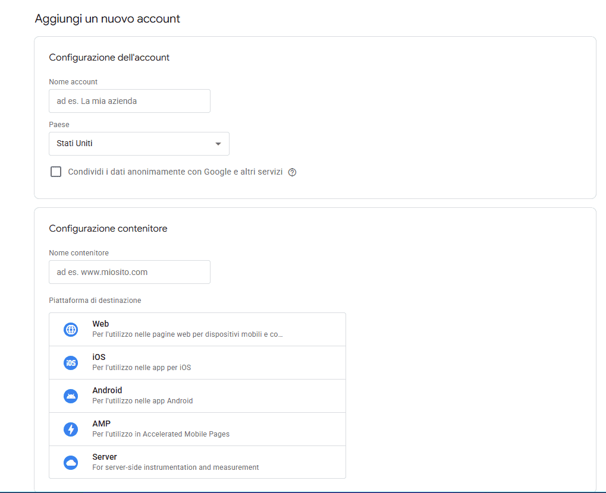
Task: Click the dropdown arrow next to Stati Uniti
Action: 218,143
